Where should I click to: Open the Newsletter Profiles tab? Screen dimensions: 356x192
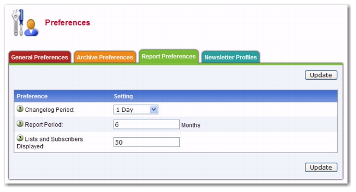coord(230,57)
